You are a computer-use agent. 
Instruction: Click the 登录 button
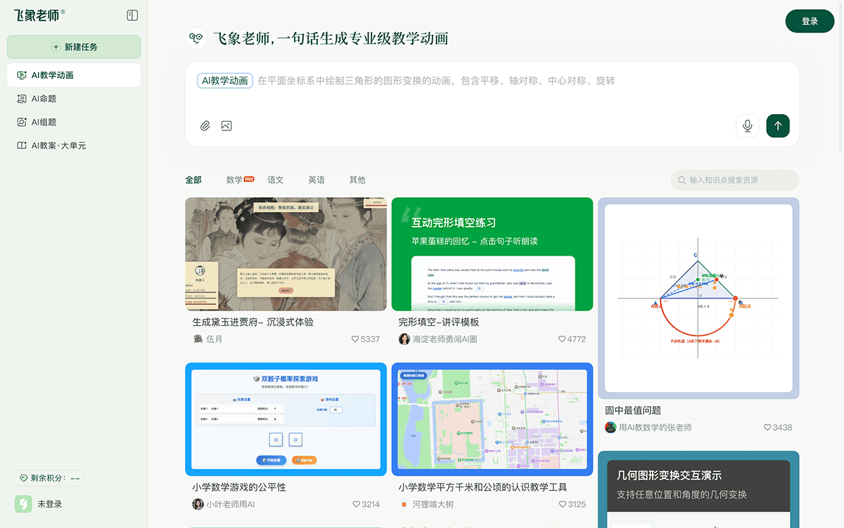click(810, 21)
